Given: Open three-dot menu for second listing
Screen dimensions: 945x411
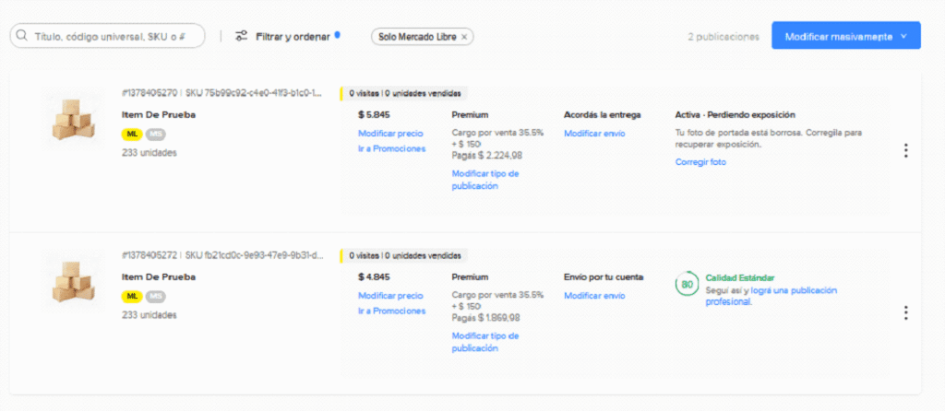Looking at the screenshot, I should [x=905, y=312].
